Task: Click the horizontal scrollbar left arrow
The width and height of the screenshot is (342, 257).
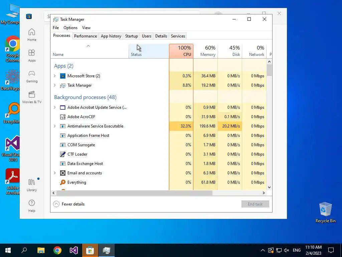Action: [x=53, y=193]
